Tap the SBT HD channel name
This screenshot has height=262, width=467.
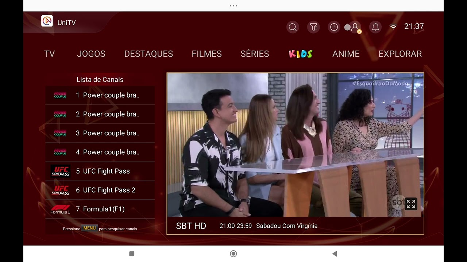[191, 226]
